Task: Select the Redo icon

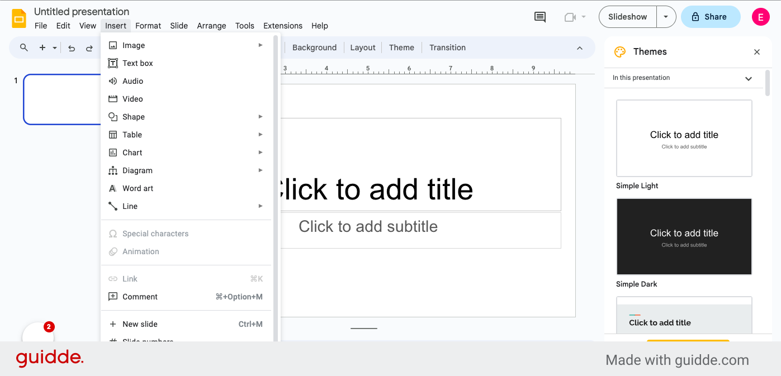Action: (89, 48)
